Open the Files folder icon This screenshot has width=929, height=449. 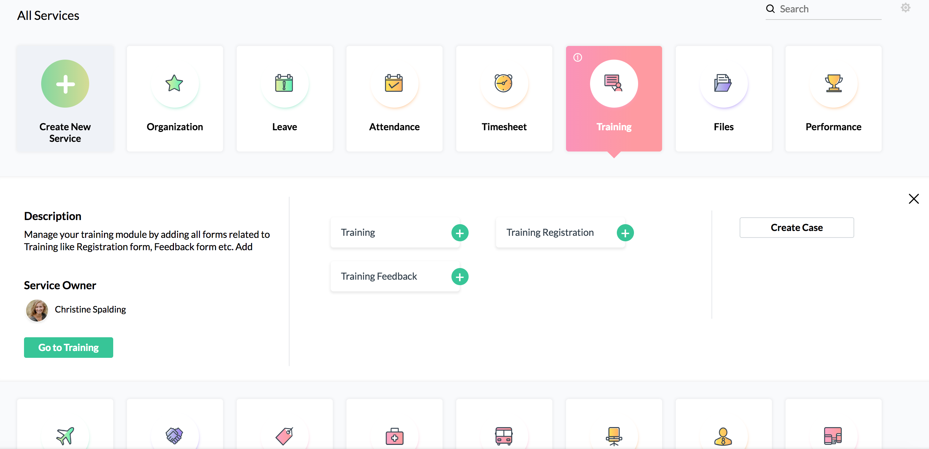[723, 83]
